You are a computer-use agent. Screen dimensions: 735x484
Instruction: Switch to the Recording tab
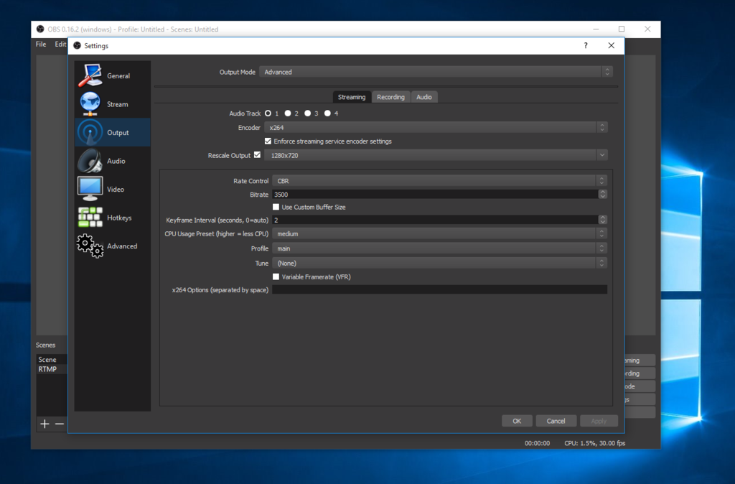pos(390,97)
